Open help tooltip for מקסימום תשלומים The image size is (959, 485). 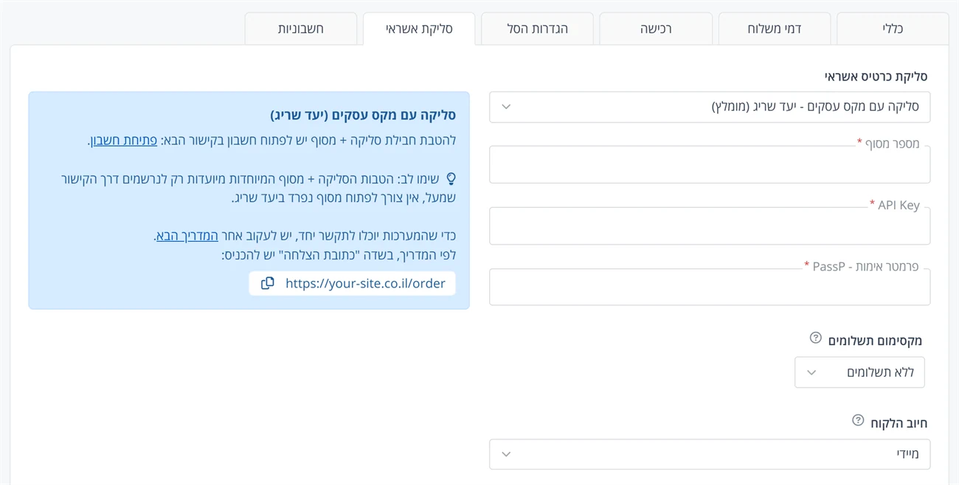pos(815,338)
